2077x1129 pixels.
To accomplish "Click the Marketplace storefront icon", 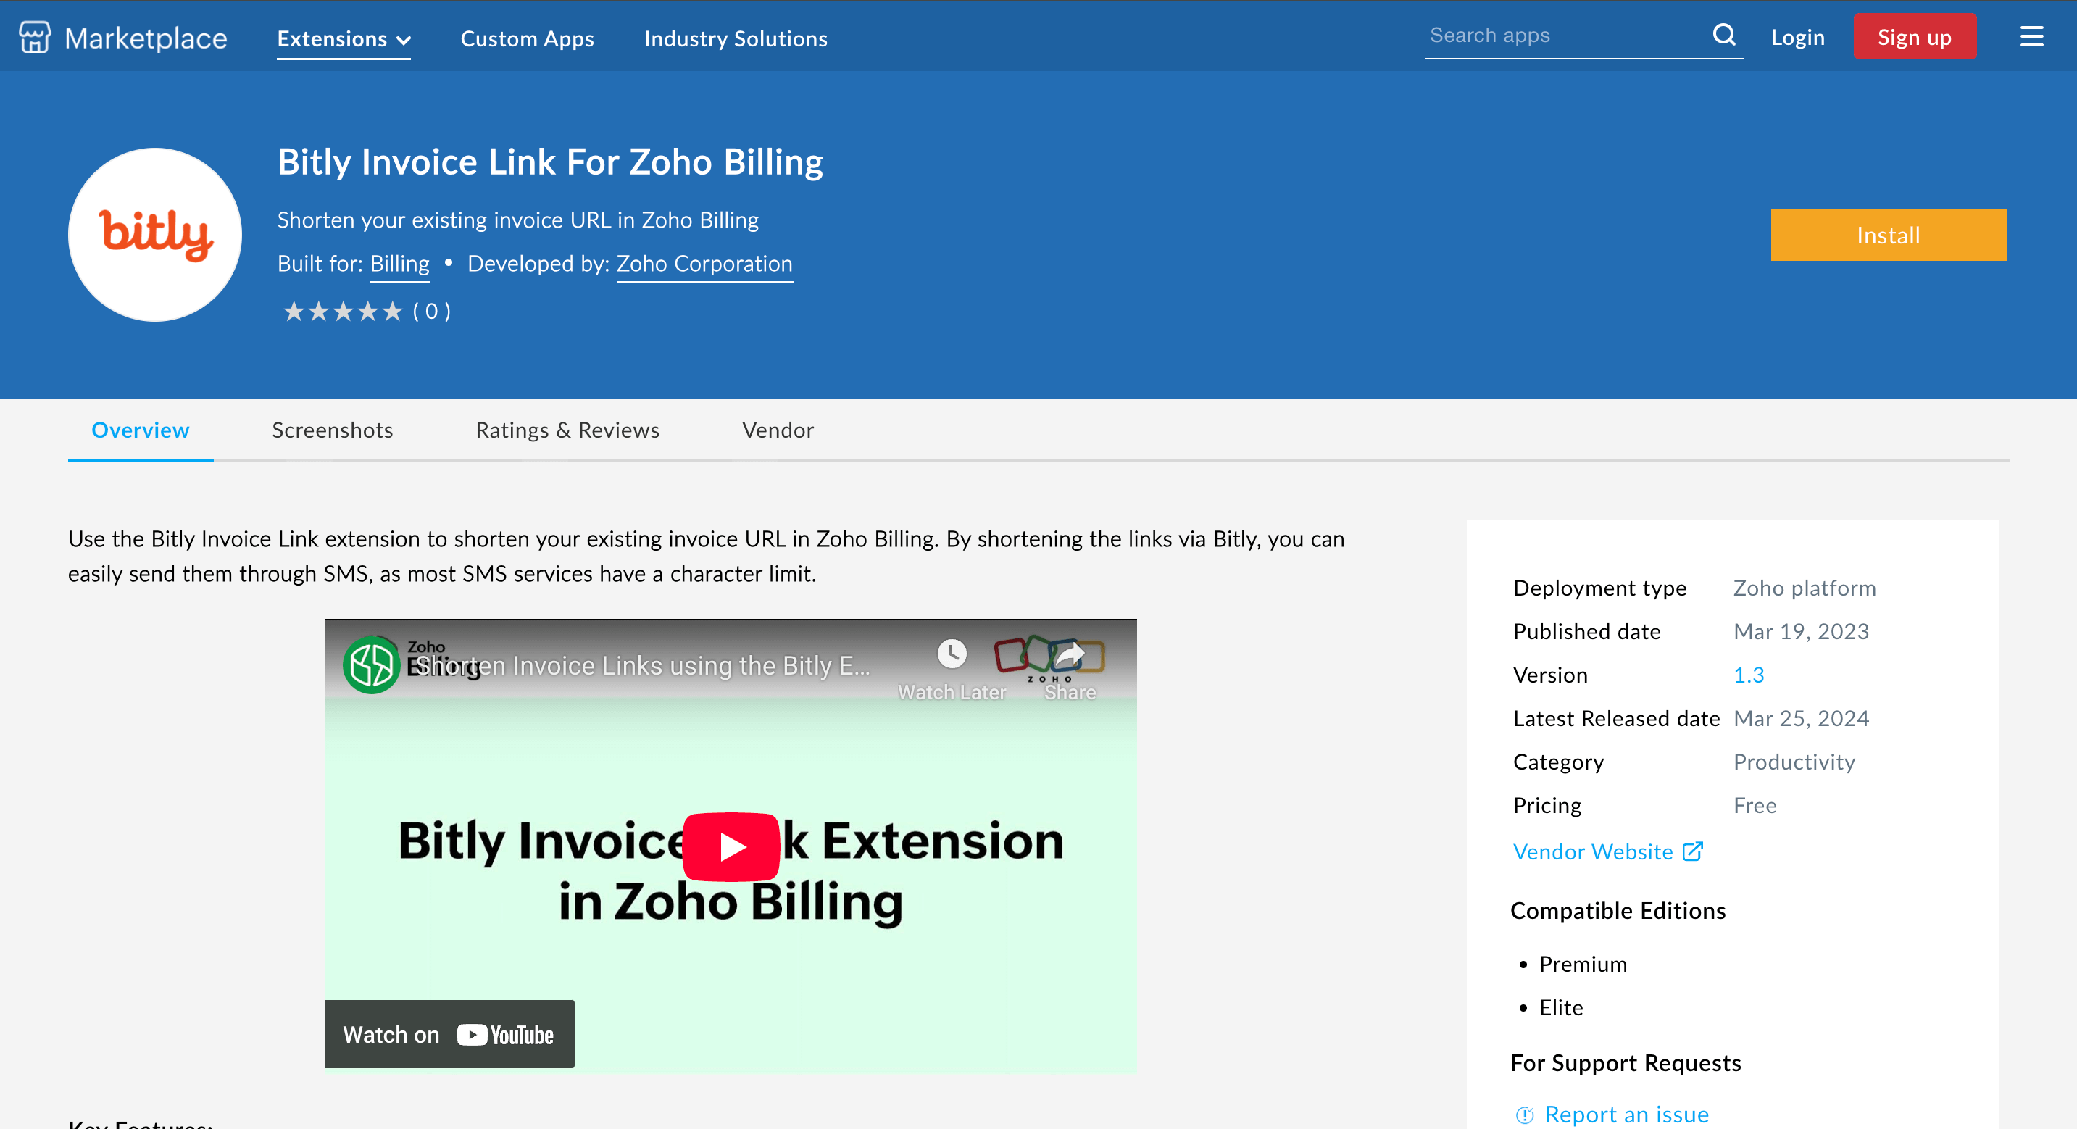I will coord(34,36).
